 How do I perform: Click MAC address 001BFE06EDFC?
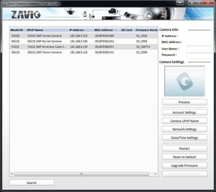(x=104, y=47)
